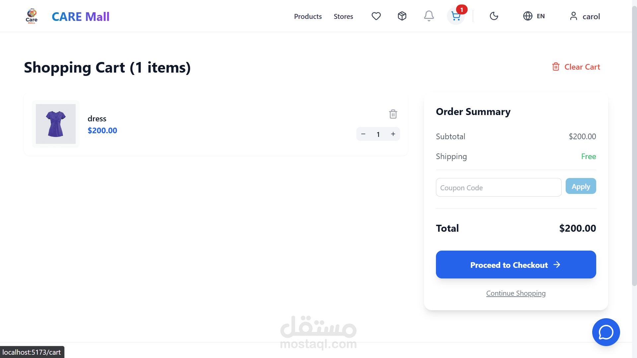Open the chat bubble support button
Viewport: 637px width, 358px height.
click(606, 332)
